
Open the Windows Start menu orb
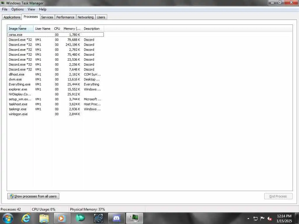pyautogui.click(x=8, y=218)
